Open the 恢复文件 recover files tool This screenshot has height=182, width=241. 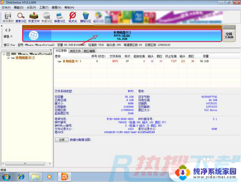(34, 17)
